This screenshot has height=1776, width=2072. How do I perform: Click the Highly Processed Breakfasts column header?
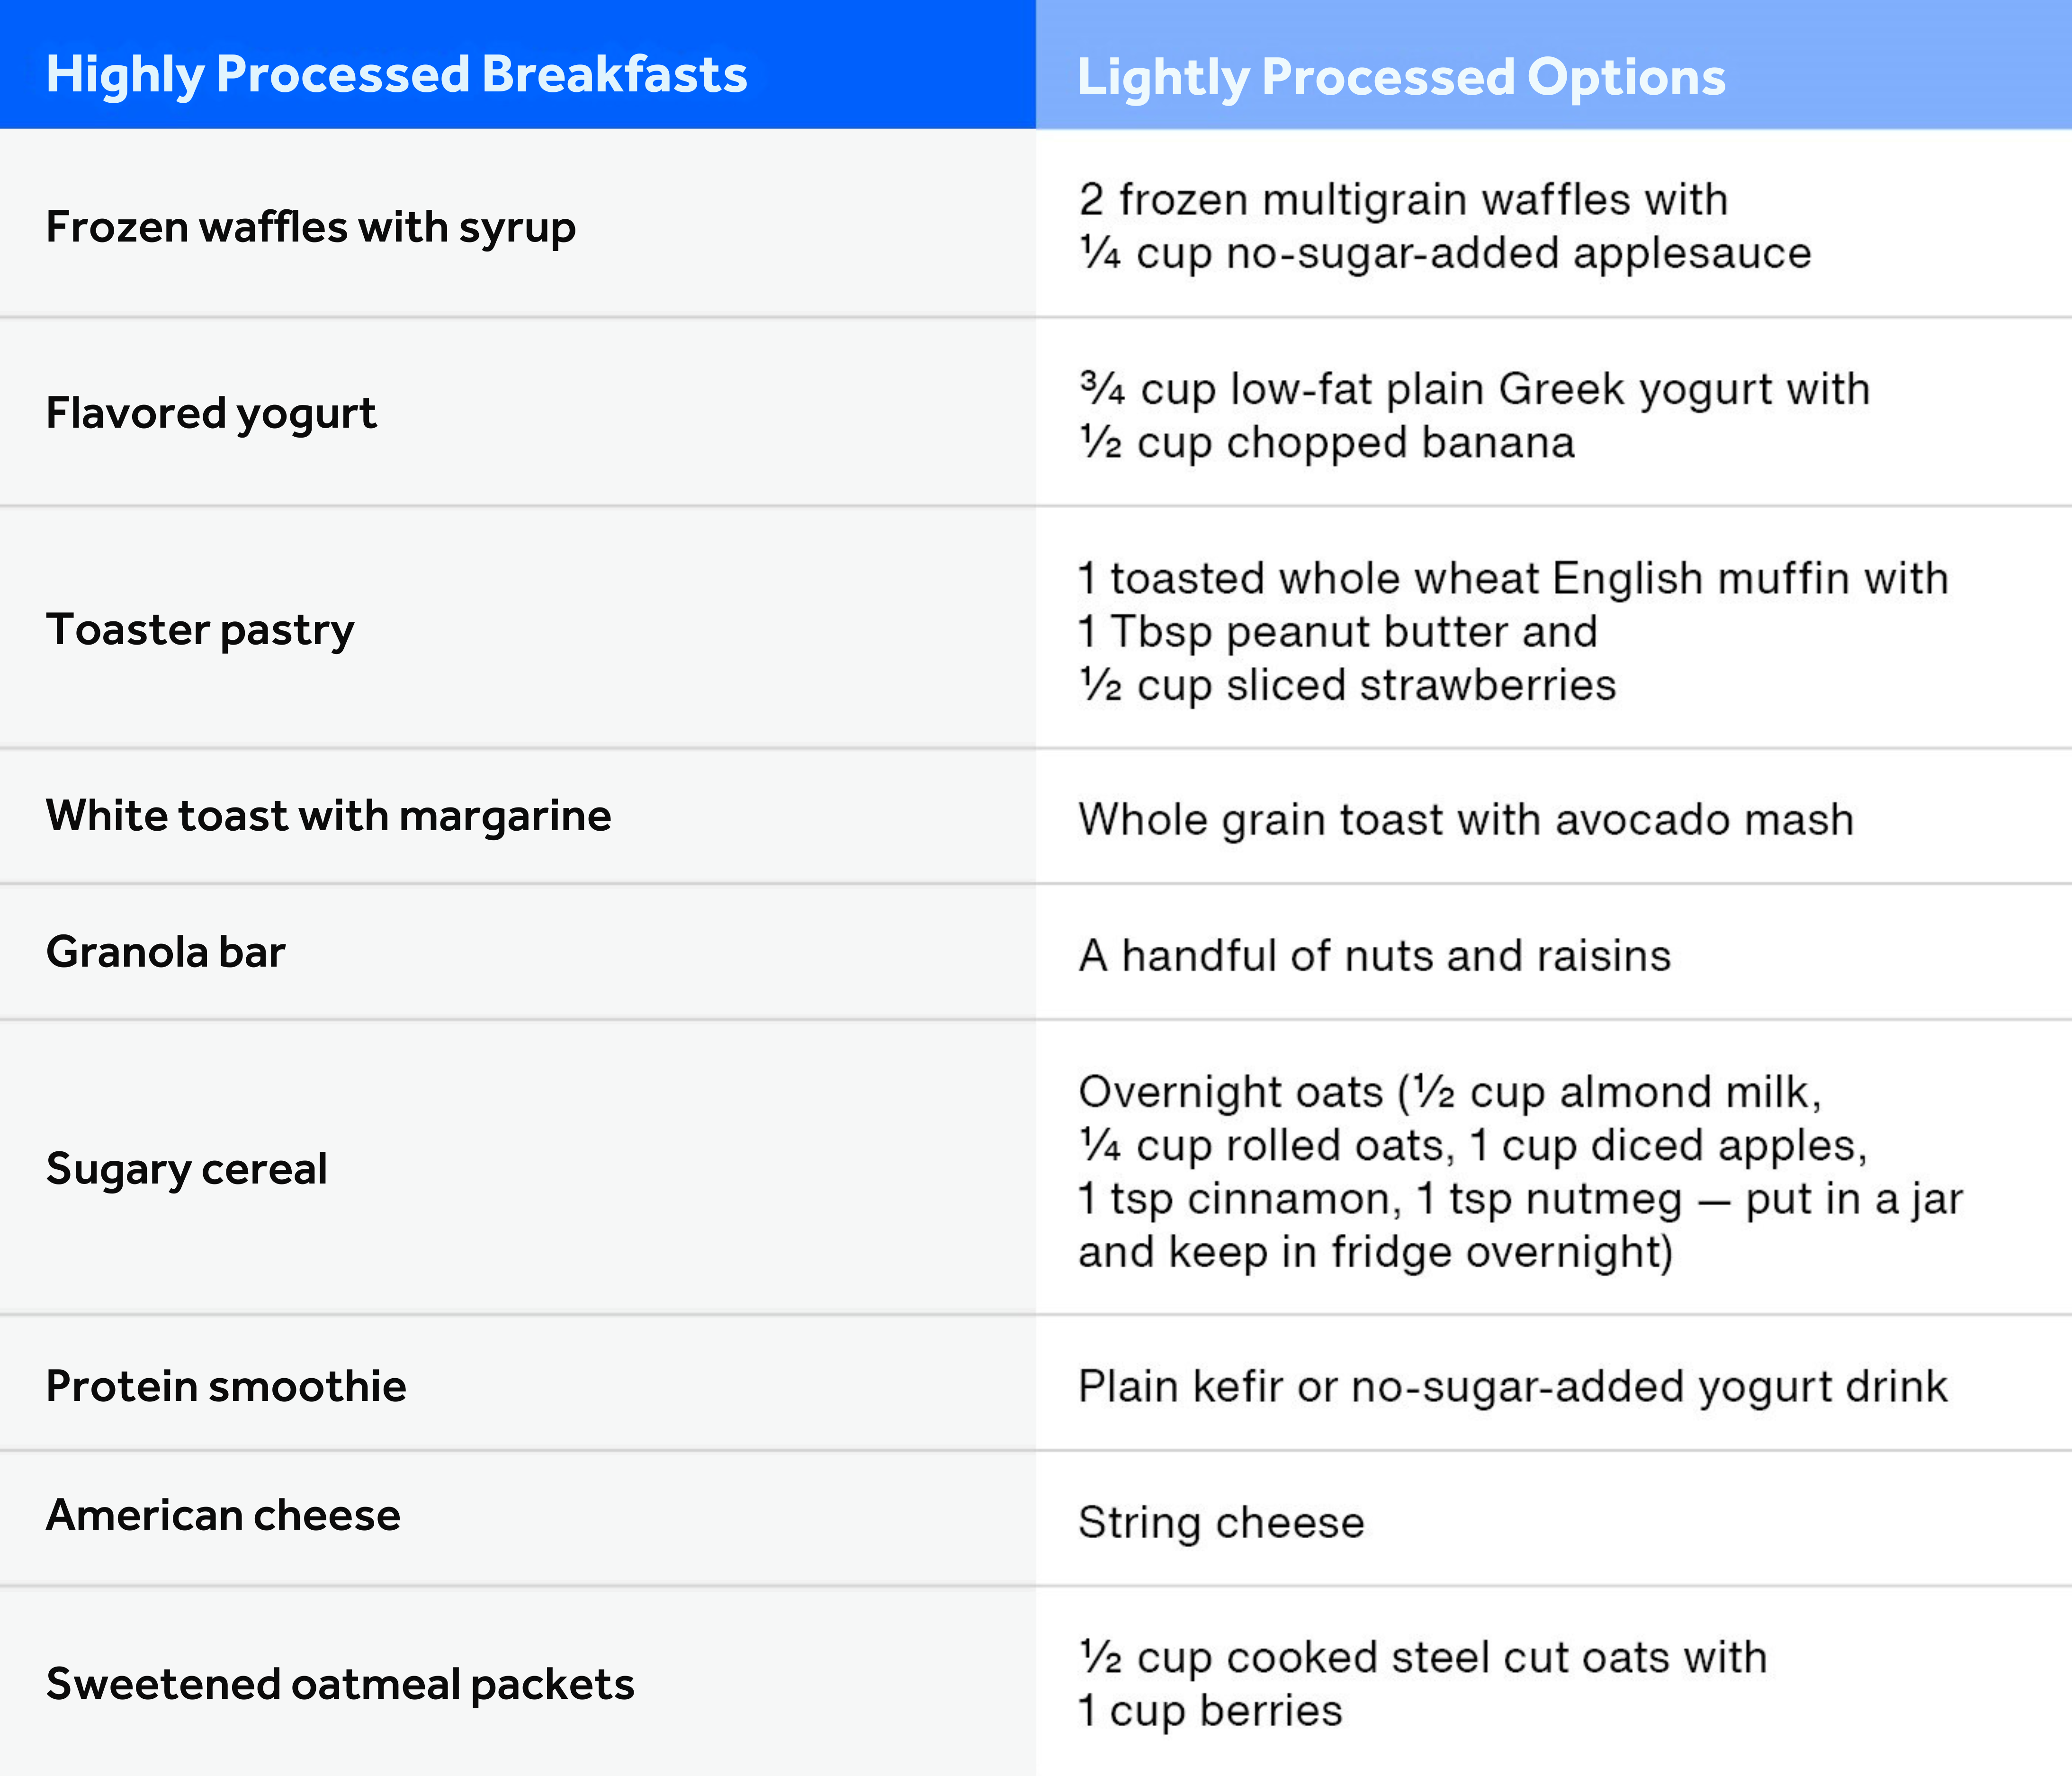(x=396, y=75)
